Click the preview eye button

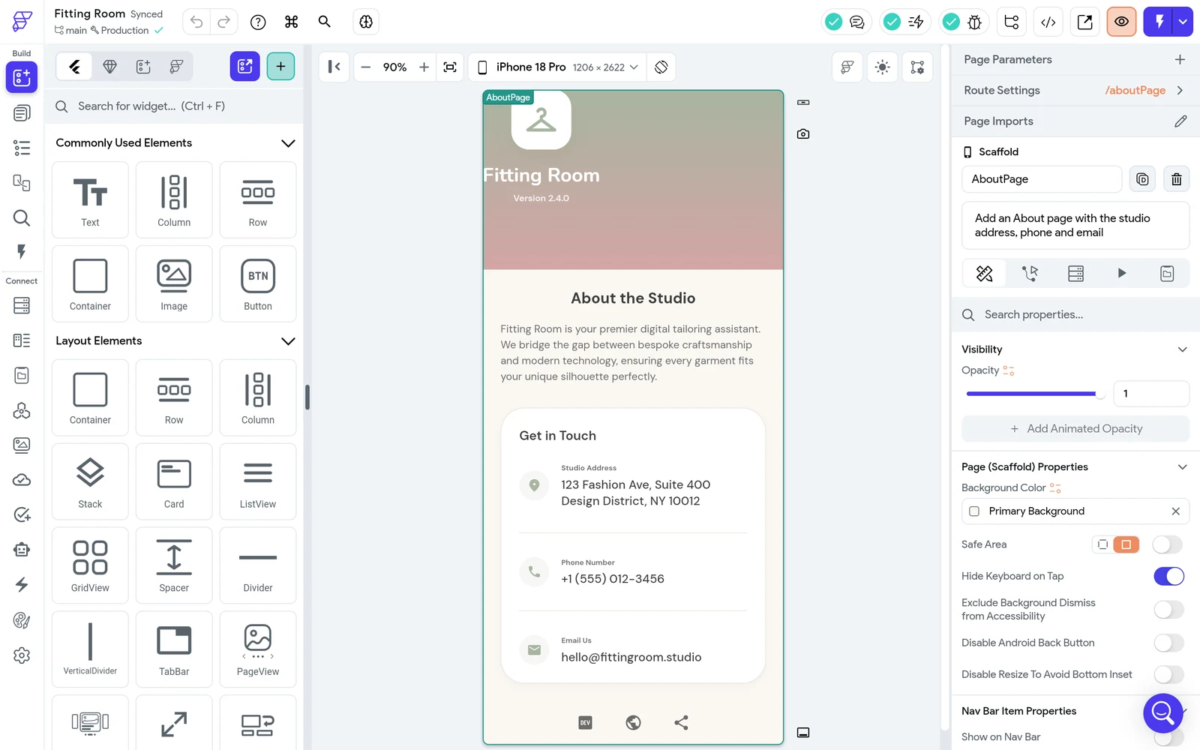1121,22
